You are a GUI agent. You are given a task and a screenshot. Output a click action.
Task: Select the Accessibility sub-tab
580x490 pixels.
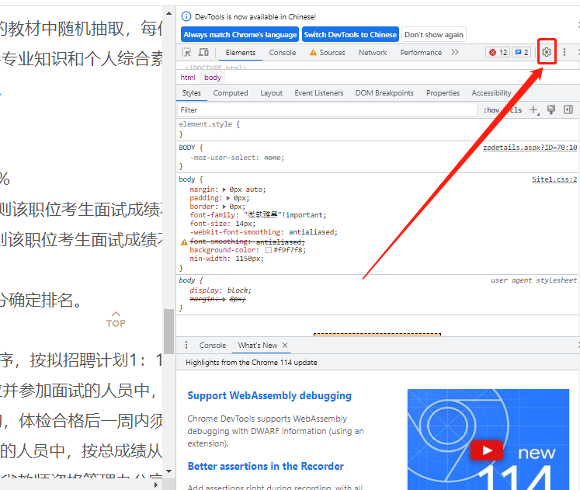point(491,93)
